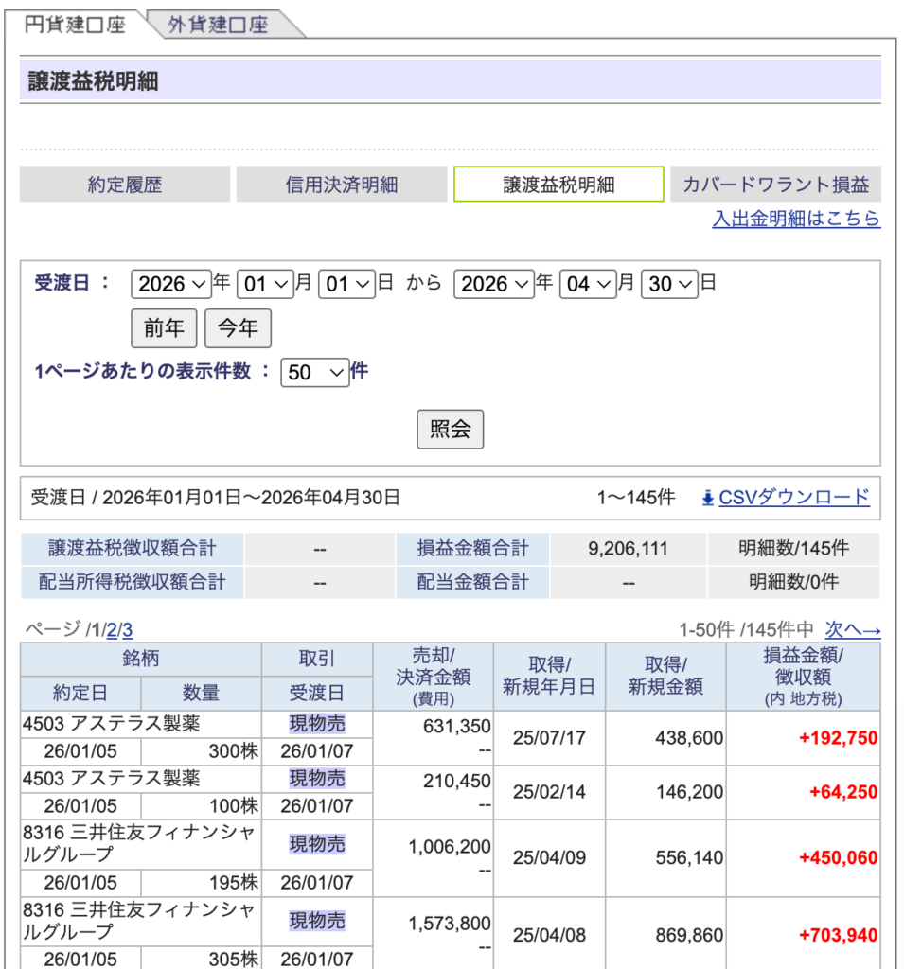The height and width of the screenshot is (969, 904).
Task: Switch to the 外貨建口座 tab
Action: coord(218,25)
